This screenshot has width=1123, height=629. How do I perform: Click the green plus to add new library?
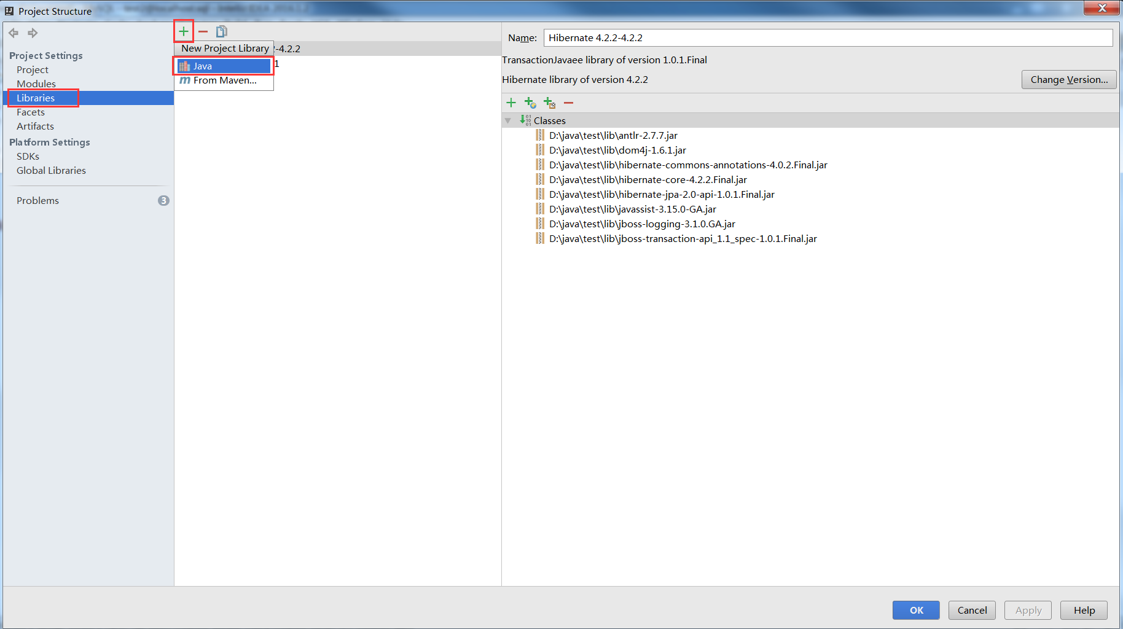[x=184, y=31]
